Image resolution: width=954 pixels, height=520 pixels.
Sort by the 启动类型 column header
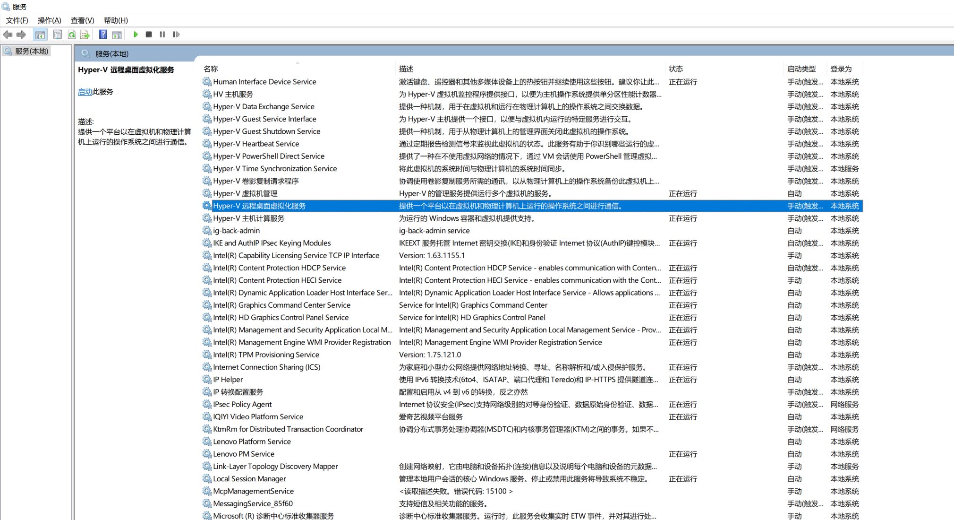coord(801,69)
